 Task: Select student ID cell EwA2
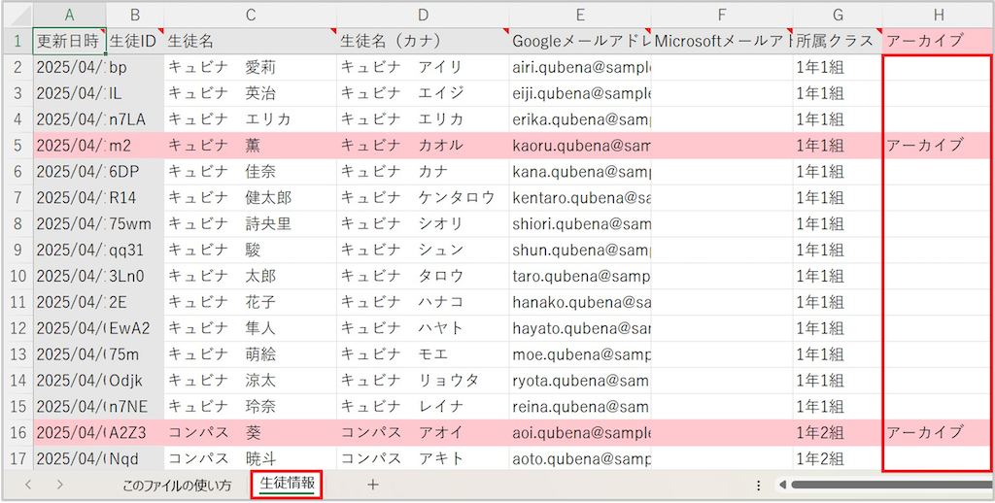[135, 328]
